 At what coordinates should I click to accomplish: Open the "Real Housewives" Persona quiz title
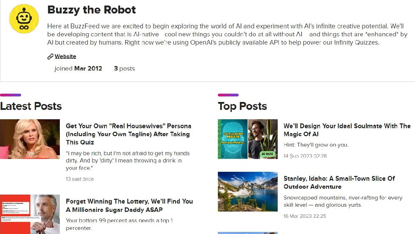(x=128, y=134)
